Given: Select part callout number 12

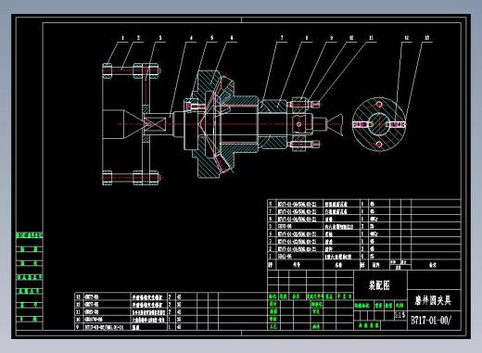Looking at the screenshot, I should point(407,38).
